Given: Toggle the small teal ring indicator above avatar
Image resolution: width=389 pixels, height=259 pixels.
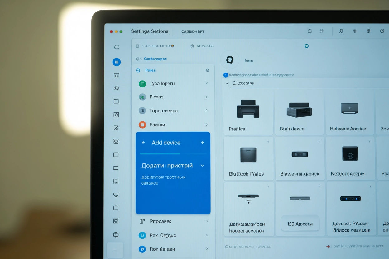Looking at the screenshot, I should (307, 46).
